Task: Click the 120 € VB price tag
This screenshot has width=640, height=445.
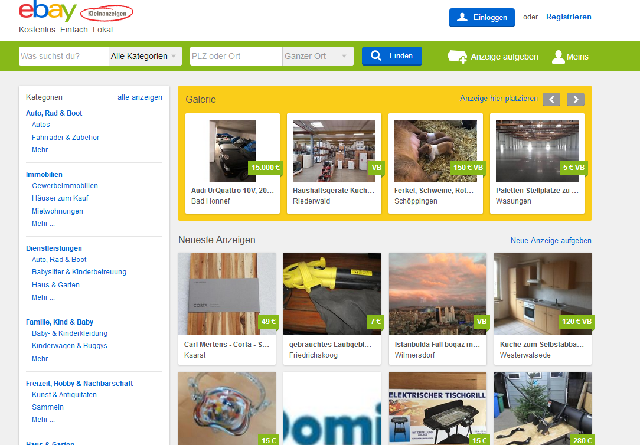Action: pos(576,322)
